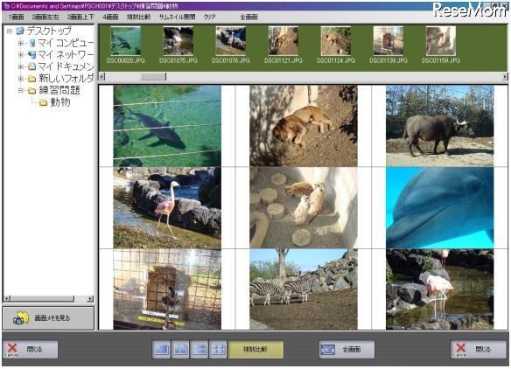This screenshot has height=369, width=511.
Task: Select the two-screen side-by-side layout icon
Action: click(180, 350)
